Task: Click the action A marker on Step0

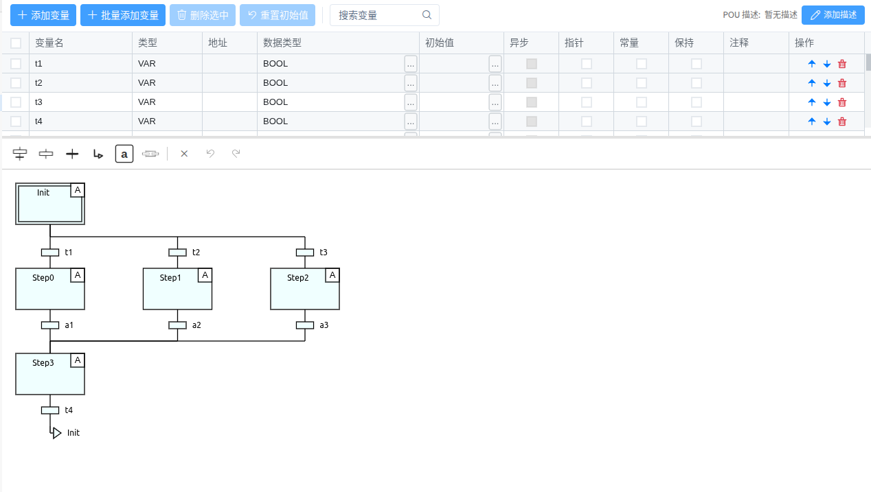Action: point(78,275)
